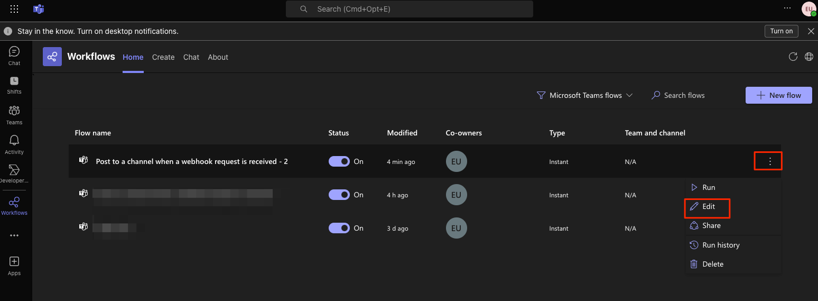Open Teams in the left sidebar

tap(14, 115)
